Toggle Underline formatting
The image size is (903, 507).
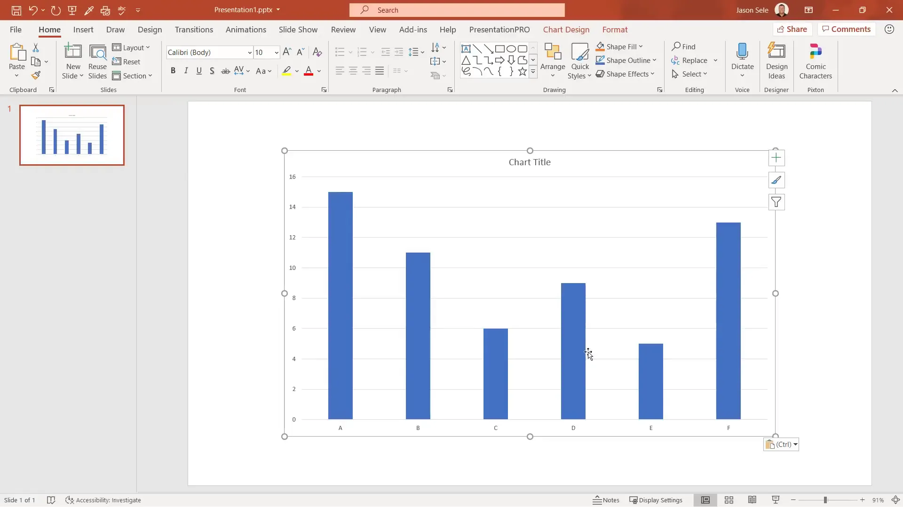click(199, 71)
